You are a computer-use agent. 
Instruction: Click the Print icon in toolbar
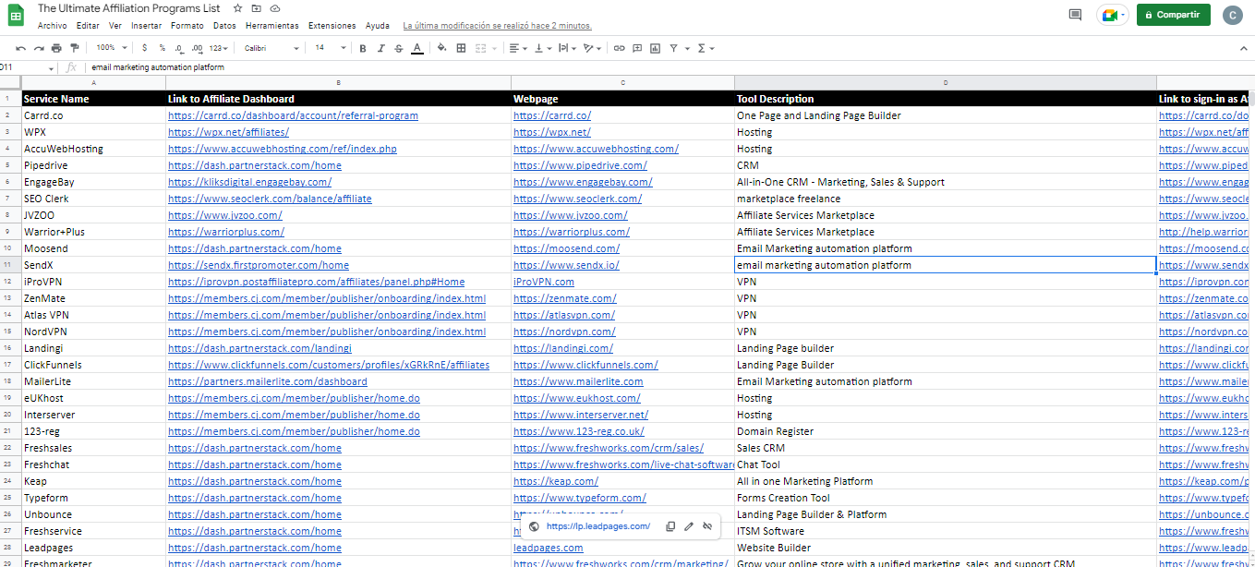[x=56, y=48]
